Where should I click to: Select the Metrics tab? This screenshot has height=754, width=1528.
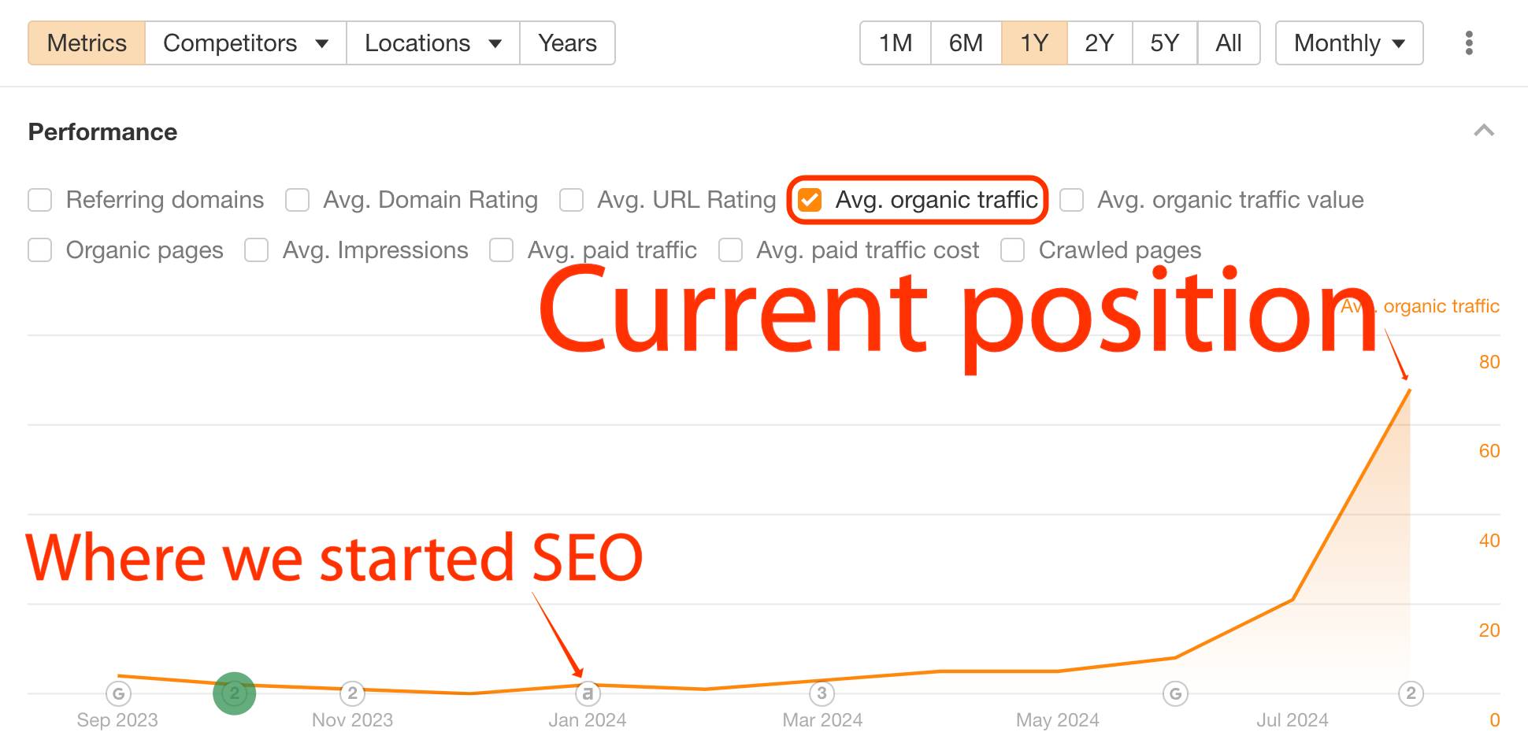coord(87,43)
